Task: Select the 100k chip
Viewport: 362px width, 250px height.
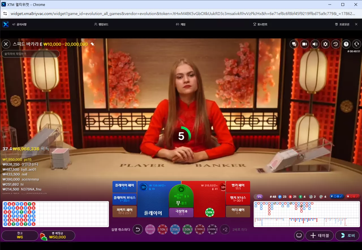Action: click(x=200, y=229)
